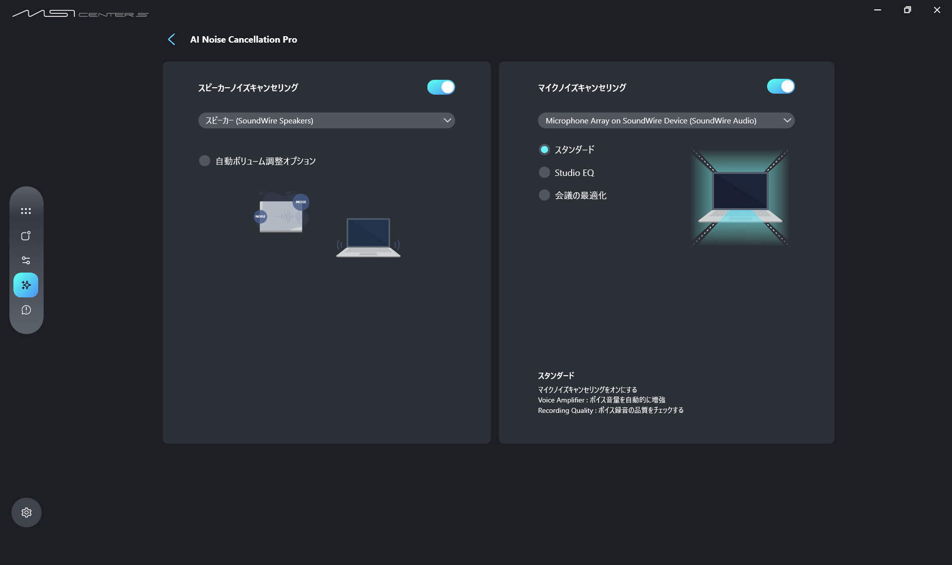Click the speaker noise illustration image

tap(327, 224)
